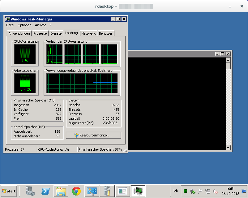Open the Action Center flag icon
The height and width of the screenshot is (198, 248).
coord(200,191)
